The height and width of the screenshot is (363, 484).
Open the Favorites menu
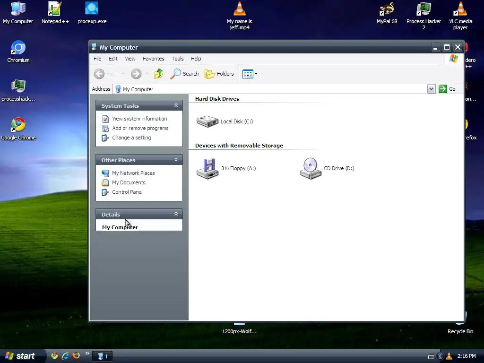click(x=154, y=59)
